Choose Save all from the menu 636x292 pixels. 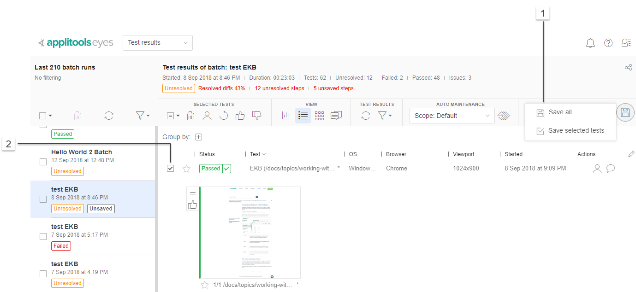(x=560, y=112)
